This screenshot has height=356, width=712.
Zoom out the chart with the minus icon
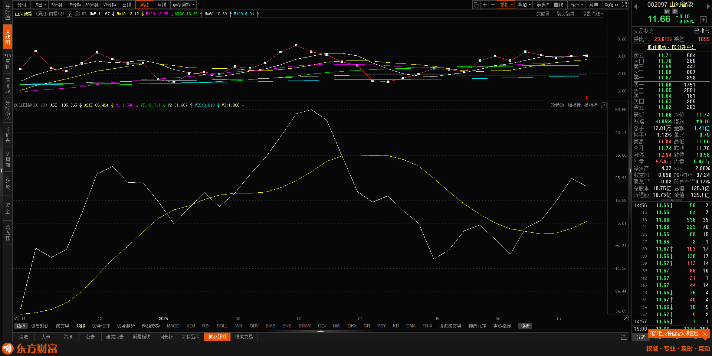pos(493,5)
